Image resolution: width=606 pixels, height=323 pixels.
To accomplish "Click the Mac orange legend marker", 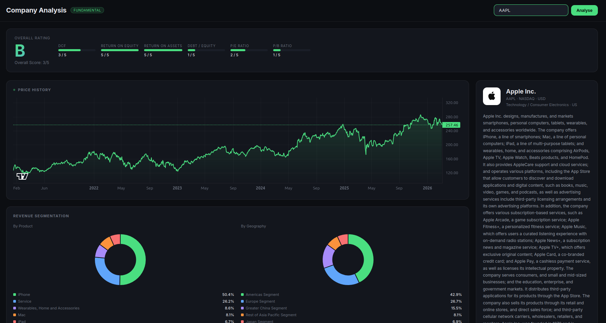I will tap(15, 315).
